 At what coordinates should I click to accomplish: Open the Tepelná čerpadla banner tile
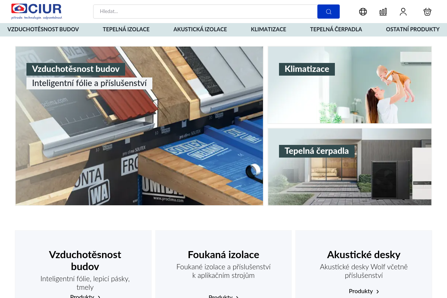tap(349, 167)
